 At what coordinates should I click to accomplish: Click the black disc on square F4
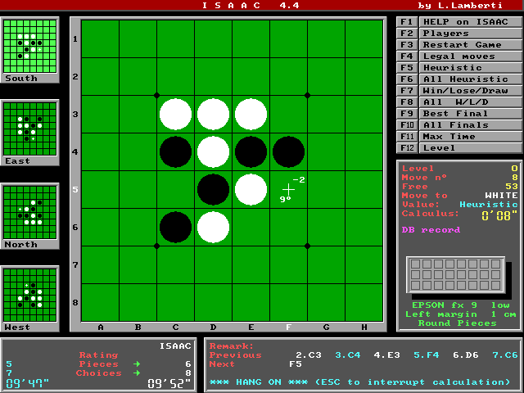click(x=288, y=152)
